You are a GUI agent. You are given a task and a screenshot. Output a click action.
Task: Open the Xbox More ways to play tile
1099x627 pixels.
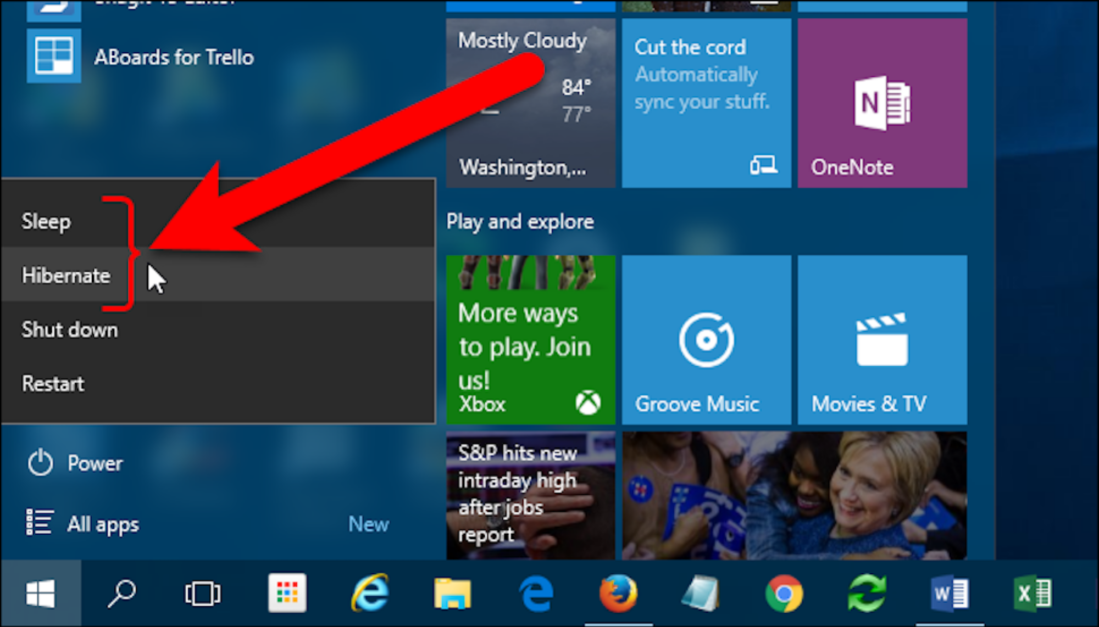(530, 339)
